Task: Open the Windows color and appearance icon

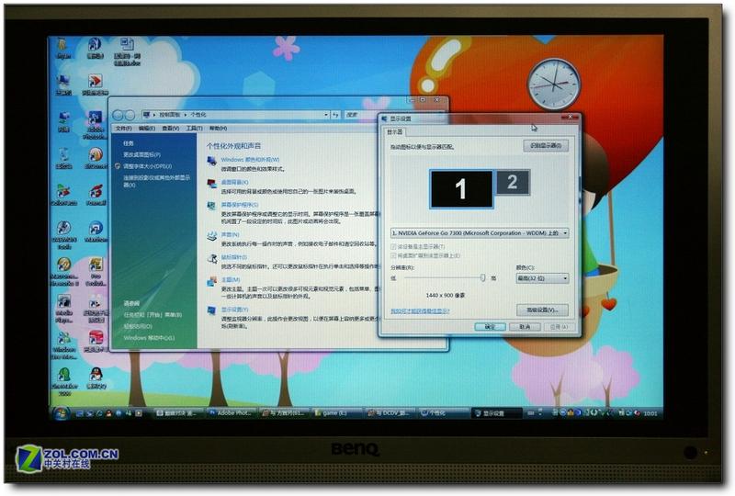Action: click(211, 161)
